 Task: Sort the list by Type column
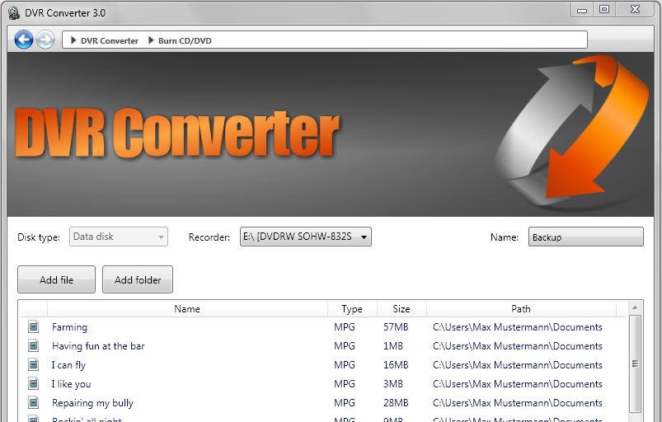click(x=352, y=309)
